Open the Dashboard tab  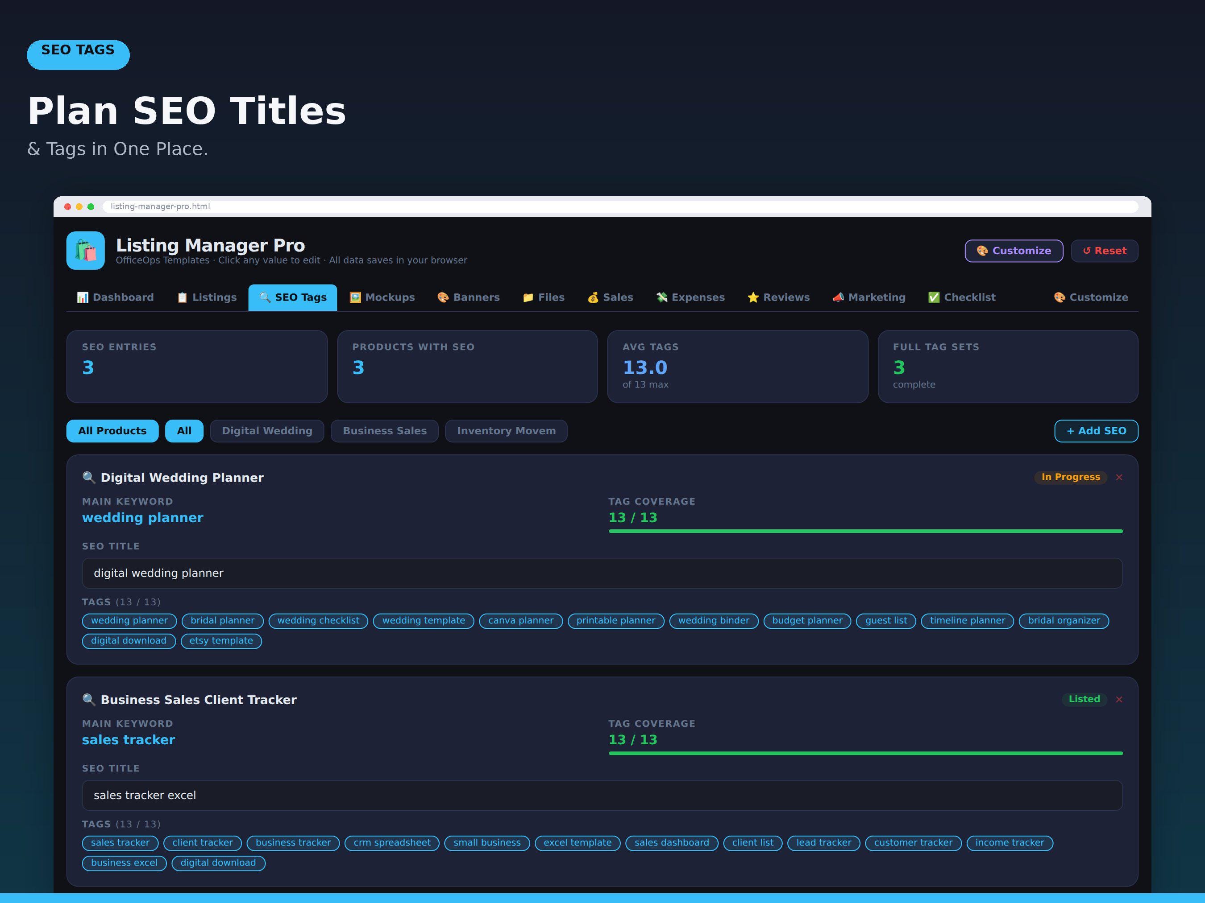point(115,297)
